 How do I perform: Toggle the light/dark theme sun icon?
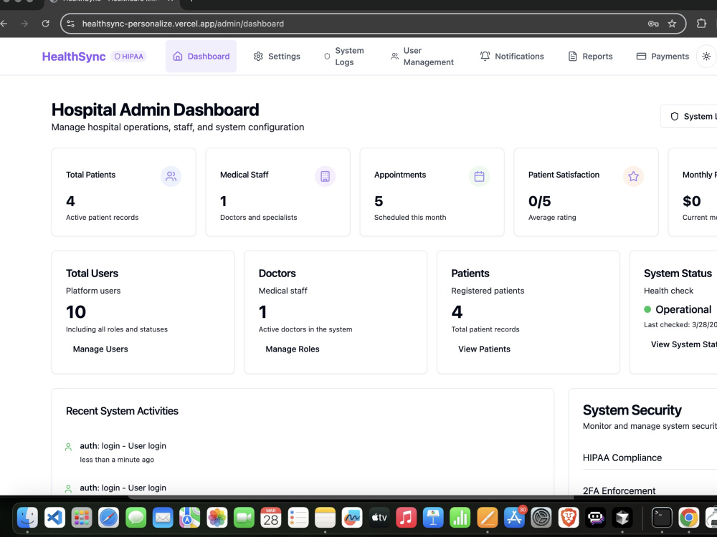coord(706,56)
